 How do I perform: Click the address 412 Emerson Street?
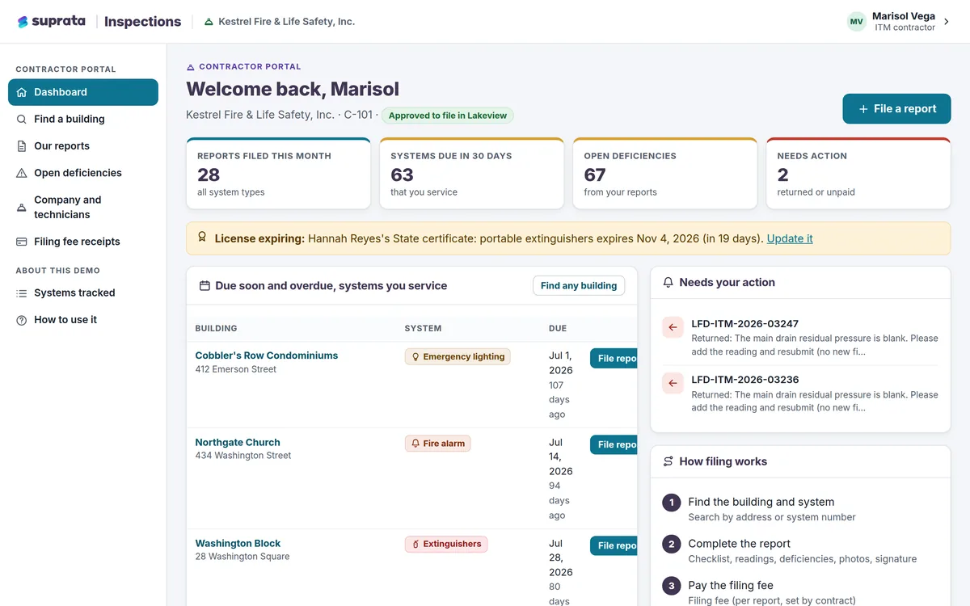(x=236, y=369)
